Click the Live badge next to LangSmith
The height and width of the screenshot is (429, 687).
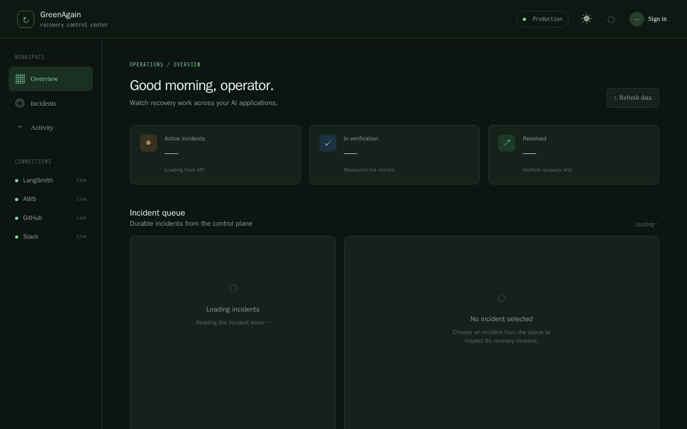81,180
